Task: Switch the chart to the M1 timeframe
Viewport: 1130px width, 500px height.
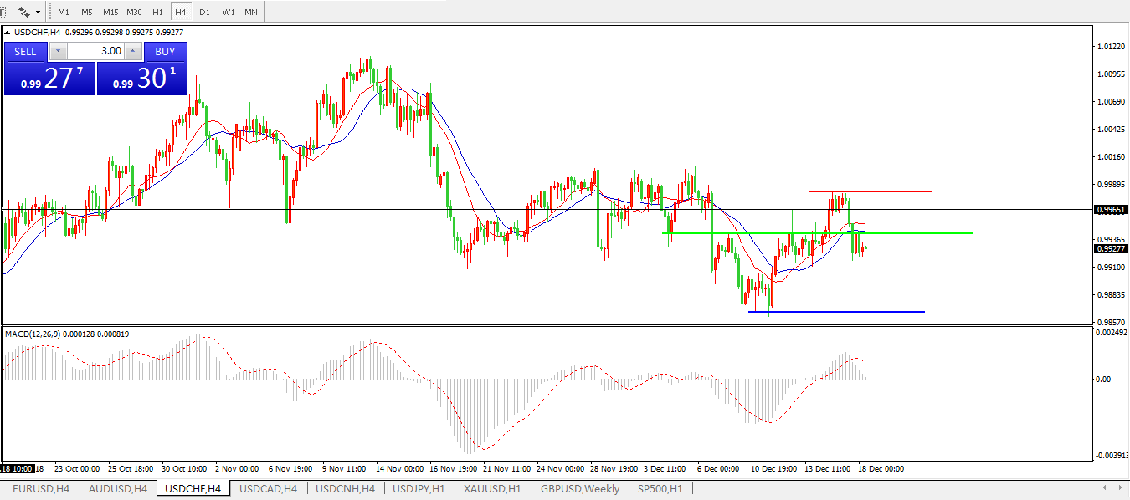Action: coord(64,13)
